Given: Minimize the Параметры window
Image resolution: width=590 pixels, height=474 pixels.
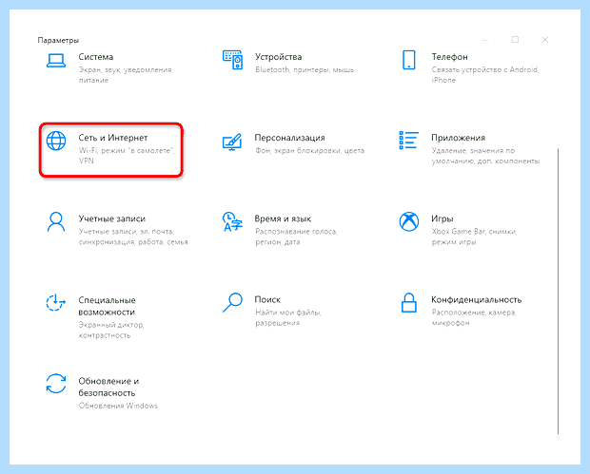Looking at the screenshot, I should pyautogui.click(x=485, y=40).
